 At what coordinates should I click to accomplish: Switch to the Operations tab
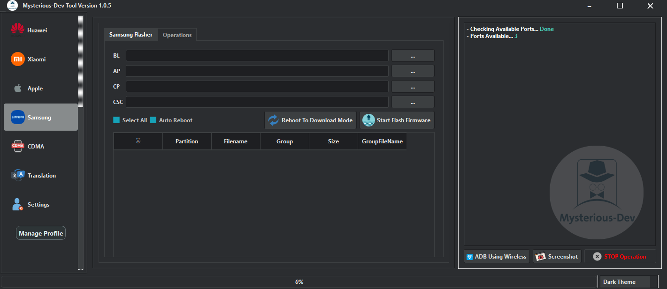coord(177,34)
